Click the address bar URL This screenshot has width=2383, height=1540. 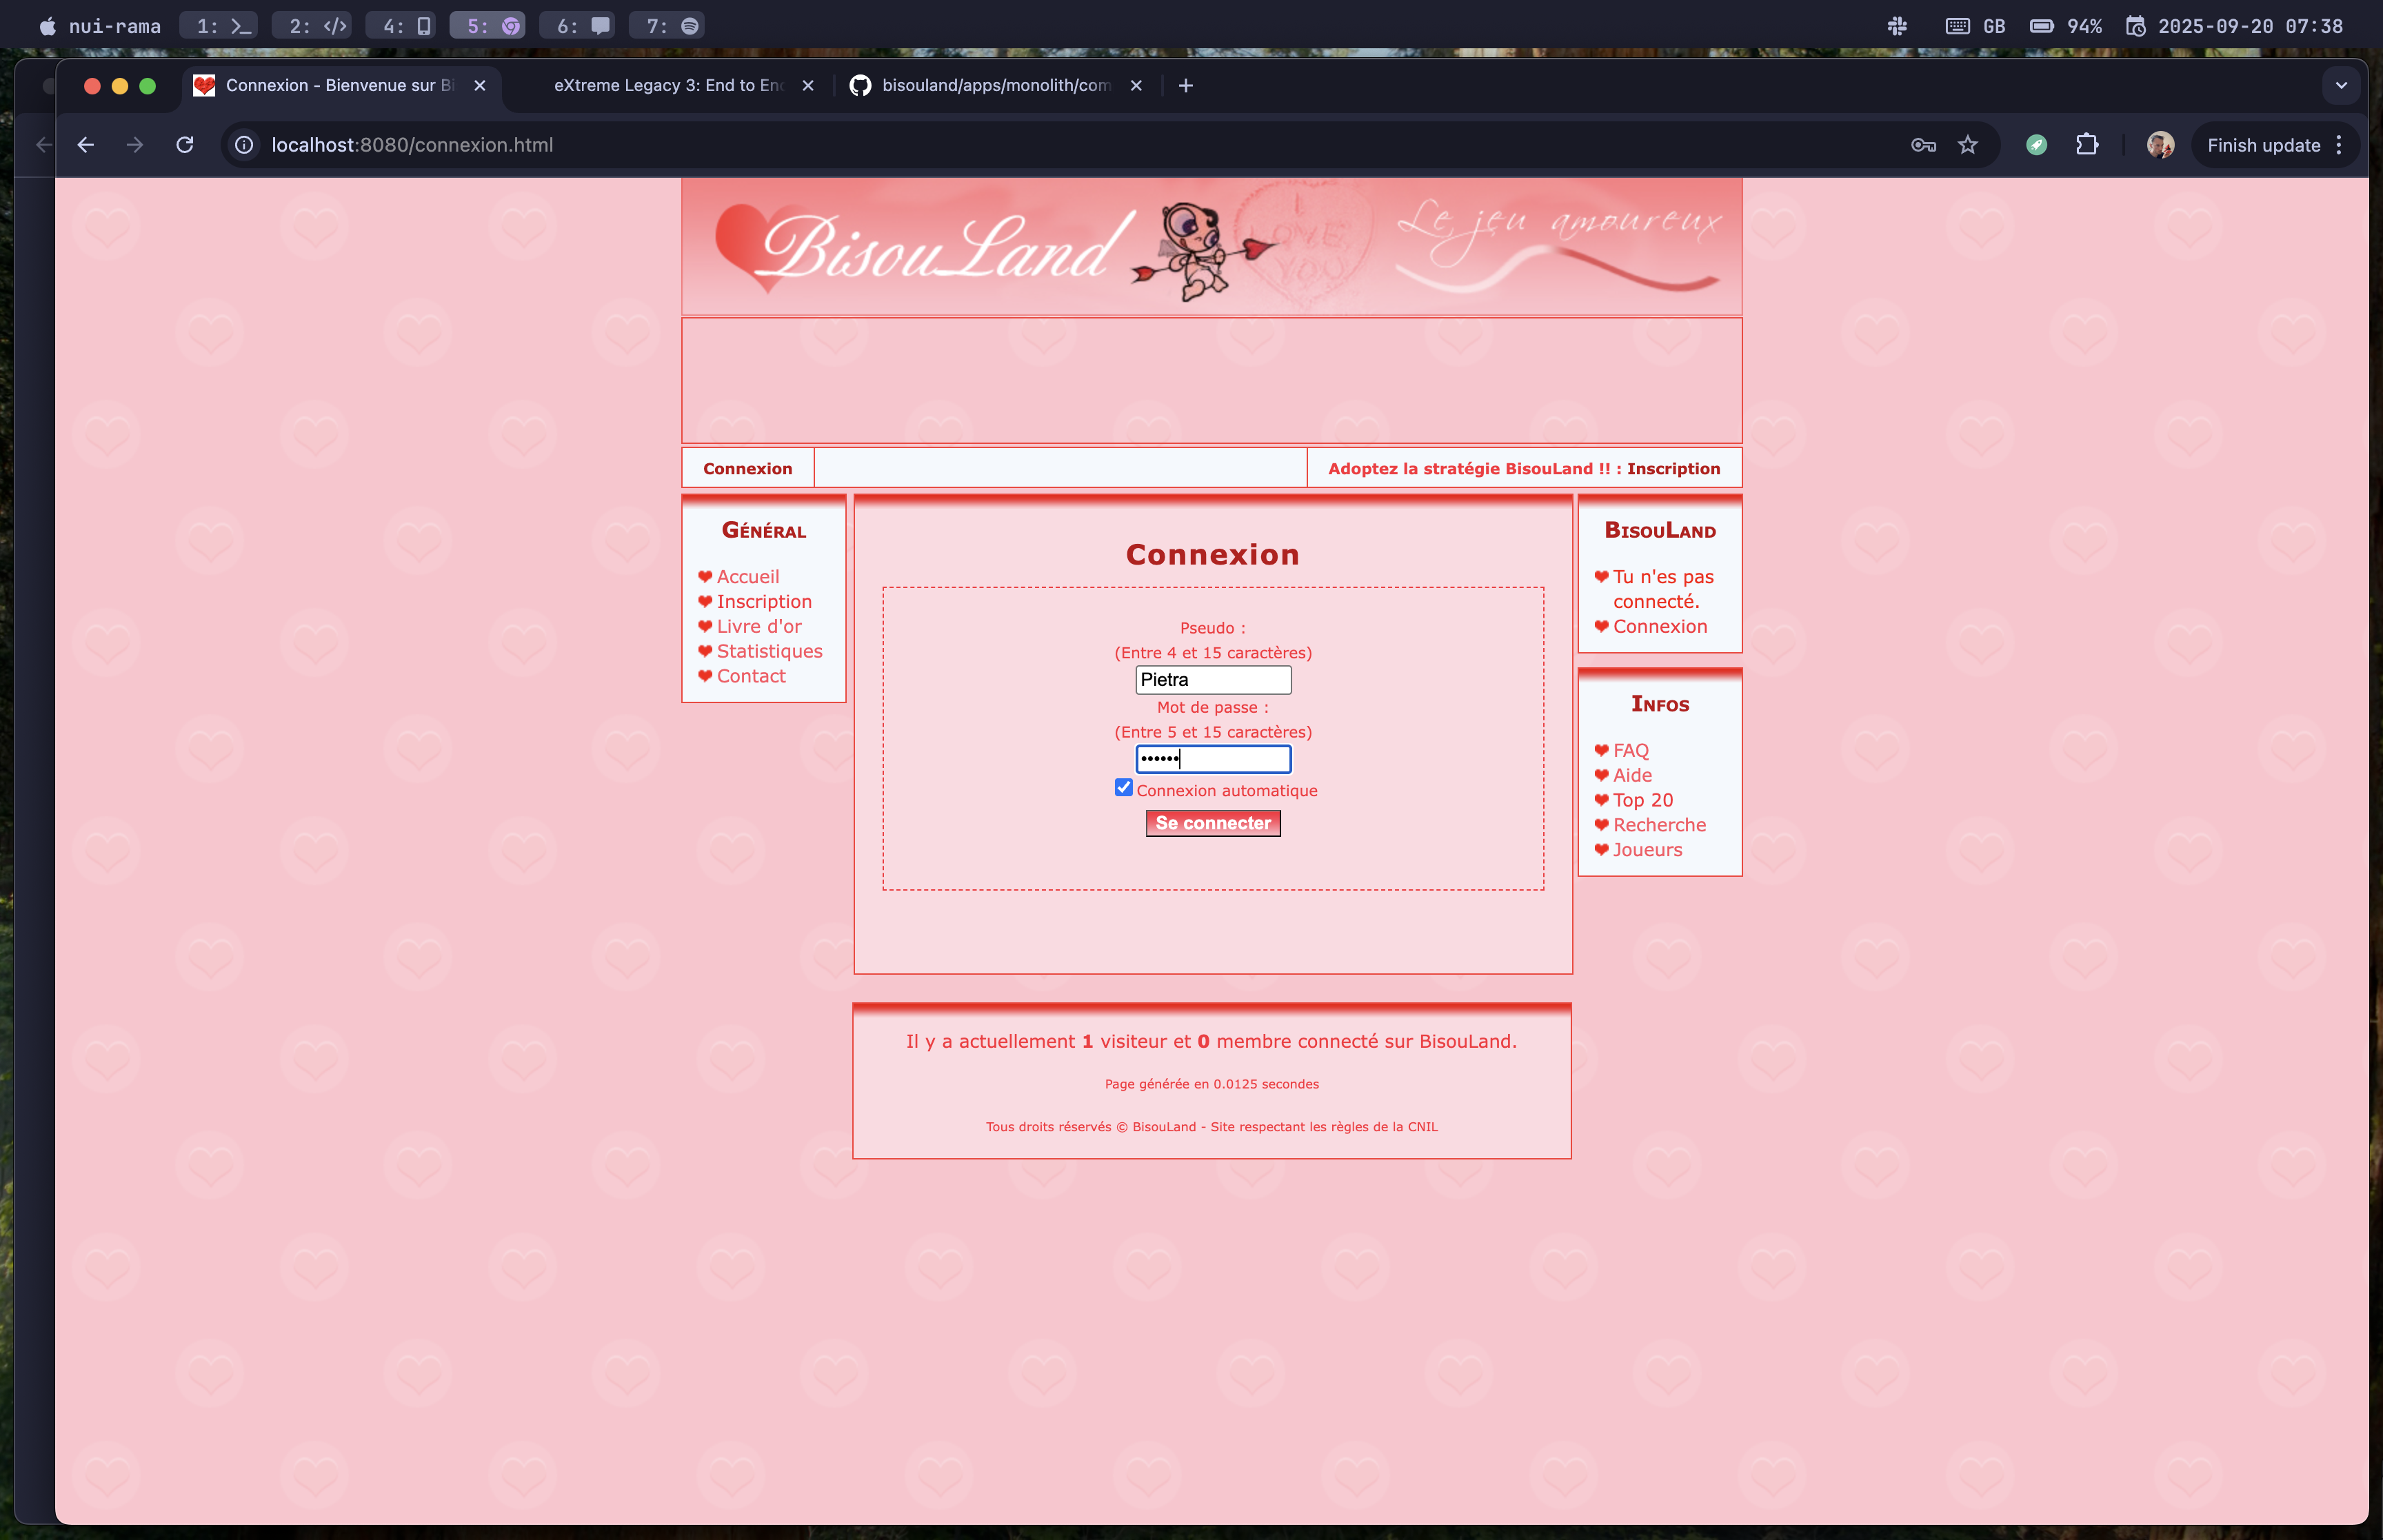pos(412,145)
